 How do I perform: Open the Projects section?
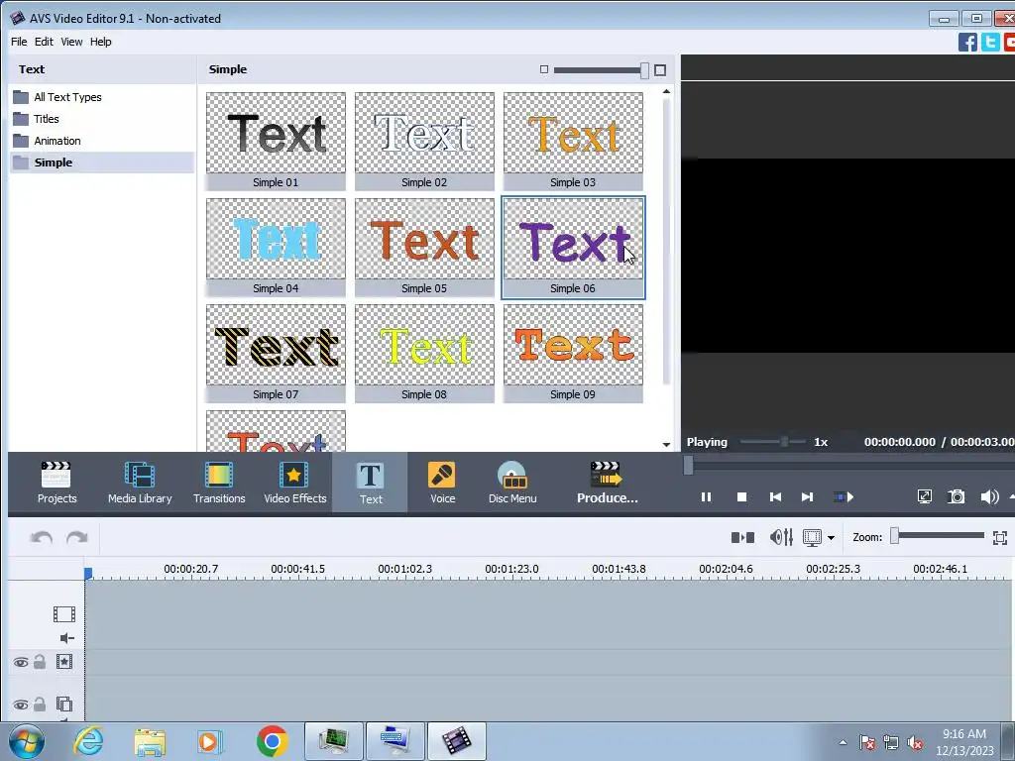pyautogui.click(x=56, y=483)
